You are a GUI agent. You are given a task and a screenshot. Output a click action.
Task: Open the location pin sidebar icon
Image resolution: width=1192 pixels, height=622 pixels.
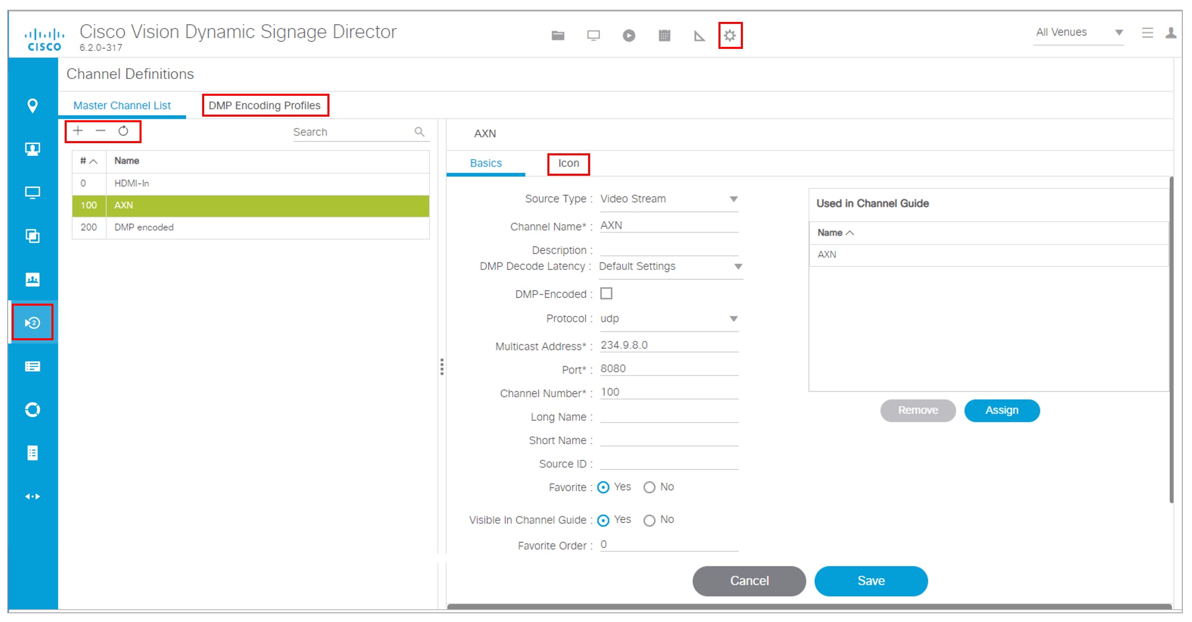pos(33,105)
